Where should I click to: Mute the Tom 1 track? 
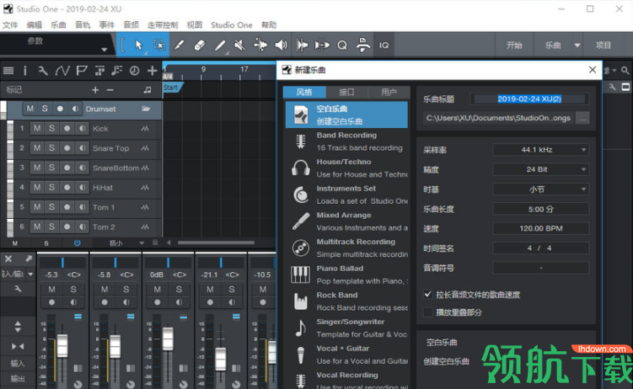(x=37, y=207)
